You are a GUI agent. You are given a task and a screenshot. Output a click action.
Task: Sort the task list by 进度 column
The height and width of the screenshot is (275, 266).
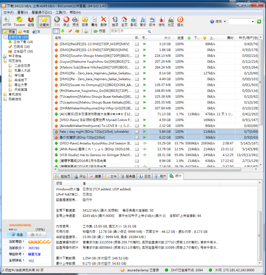point(178,38)
